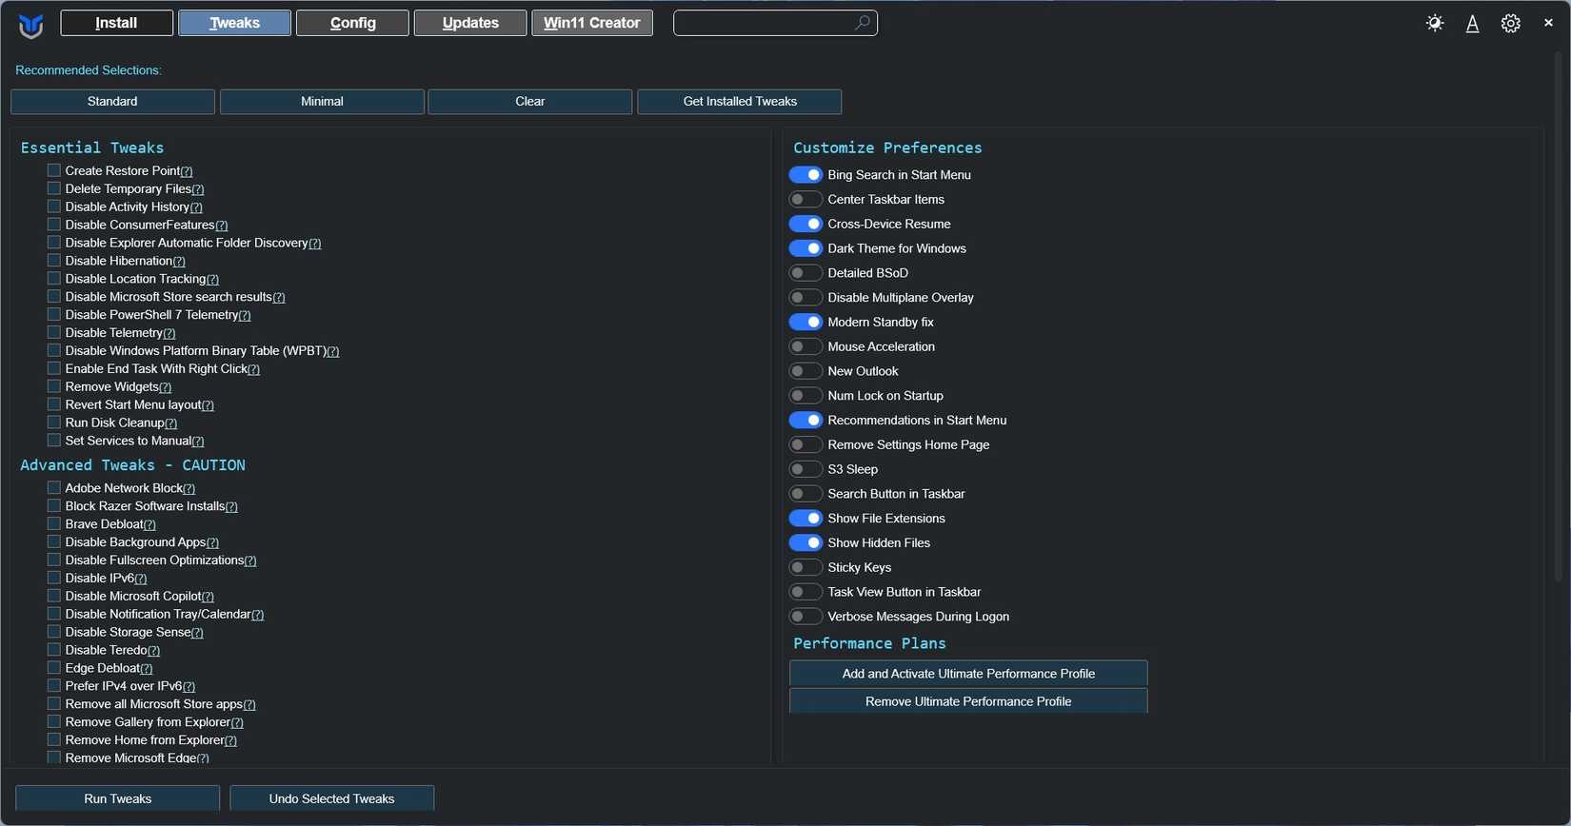Close the utility with the X icon
This screenshot has height=826, width=1571.
(1548, 23)
